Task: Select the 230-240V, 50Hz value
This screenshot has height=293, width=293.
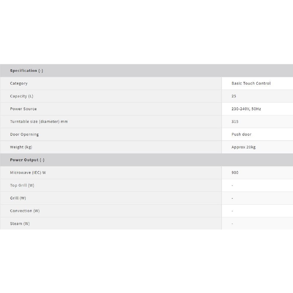Action: point(246,109)
